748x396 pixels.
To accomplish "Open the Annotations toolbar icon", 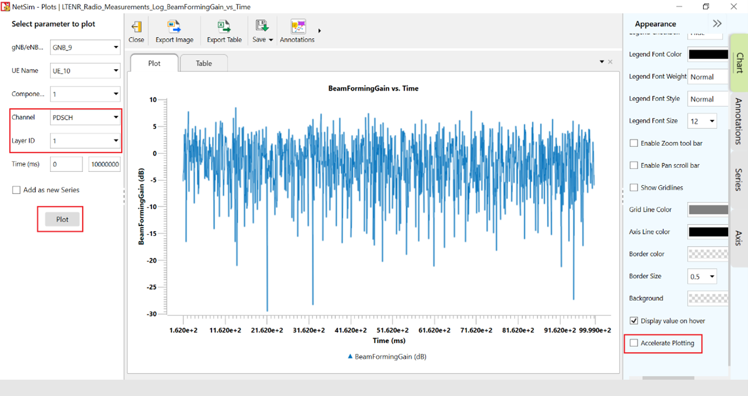I will [297, 31].
